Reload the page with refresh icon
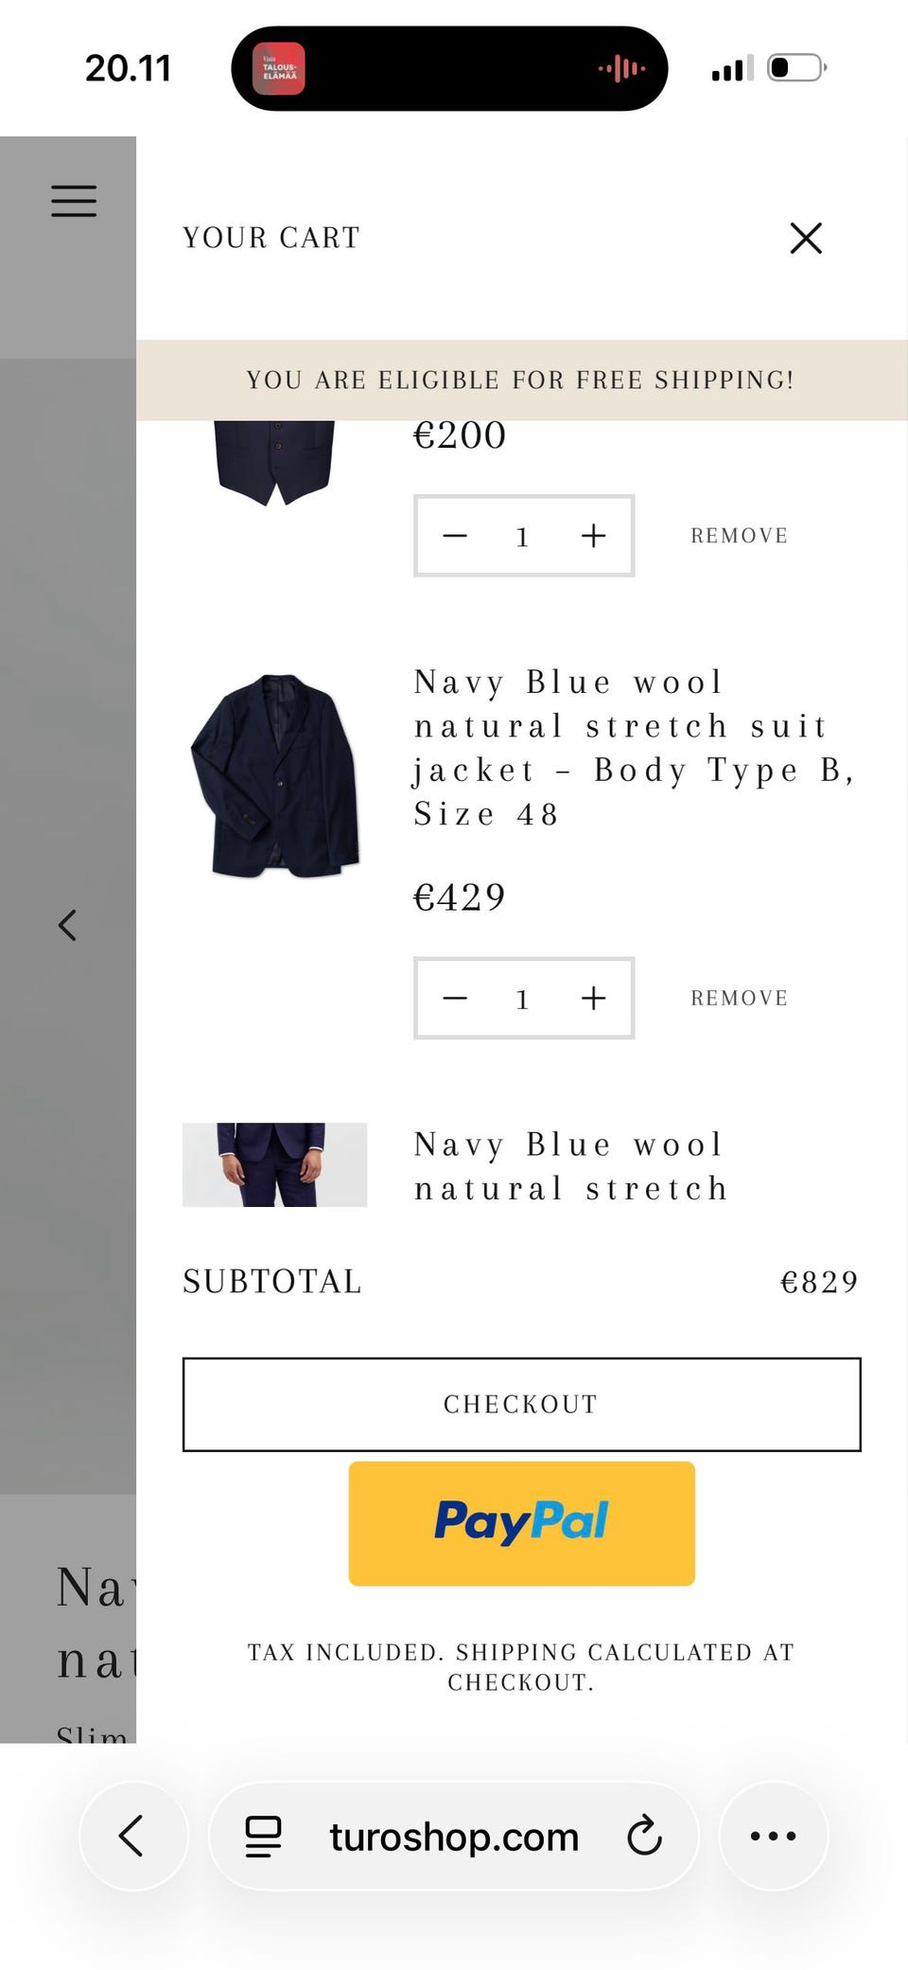This screenshot has height=1970, width=908. (x=644, y=1836)
